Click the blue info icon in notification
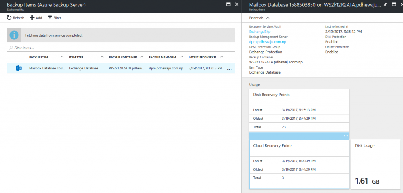This screenshot has width=403, height=193. pyautogui.click(x=15, y=35)
